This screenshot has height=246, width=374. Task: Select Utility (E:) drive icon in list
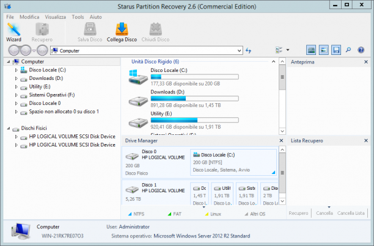click(138, 123)
